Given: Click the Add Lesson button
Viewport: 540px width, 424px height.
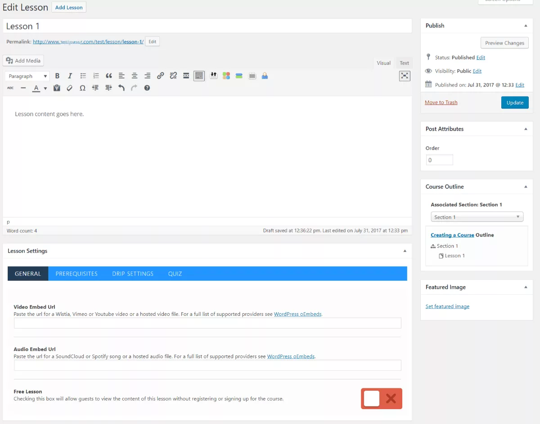Looking at the screenshot, I should [69, 7].
